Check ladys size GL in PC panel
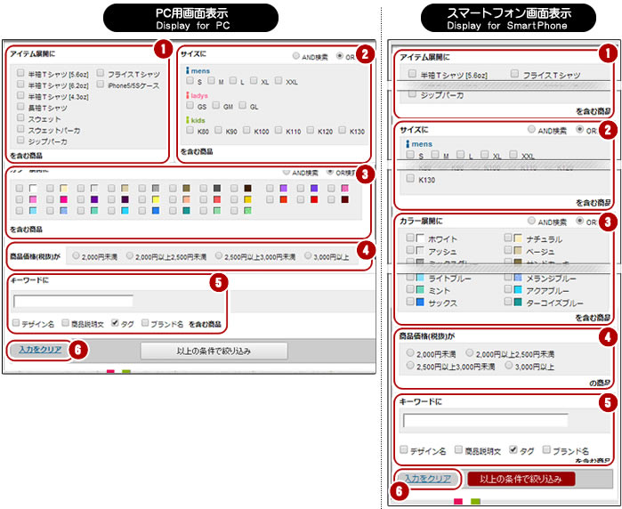 tap(242, 106)
